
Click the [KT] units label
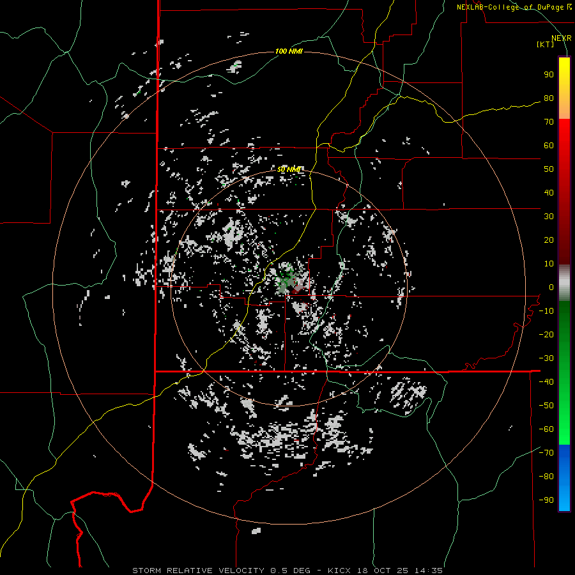pyautogui.click(x=546, y=44)
